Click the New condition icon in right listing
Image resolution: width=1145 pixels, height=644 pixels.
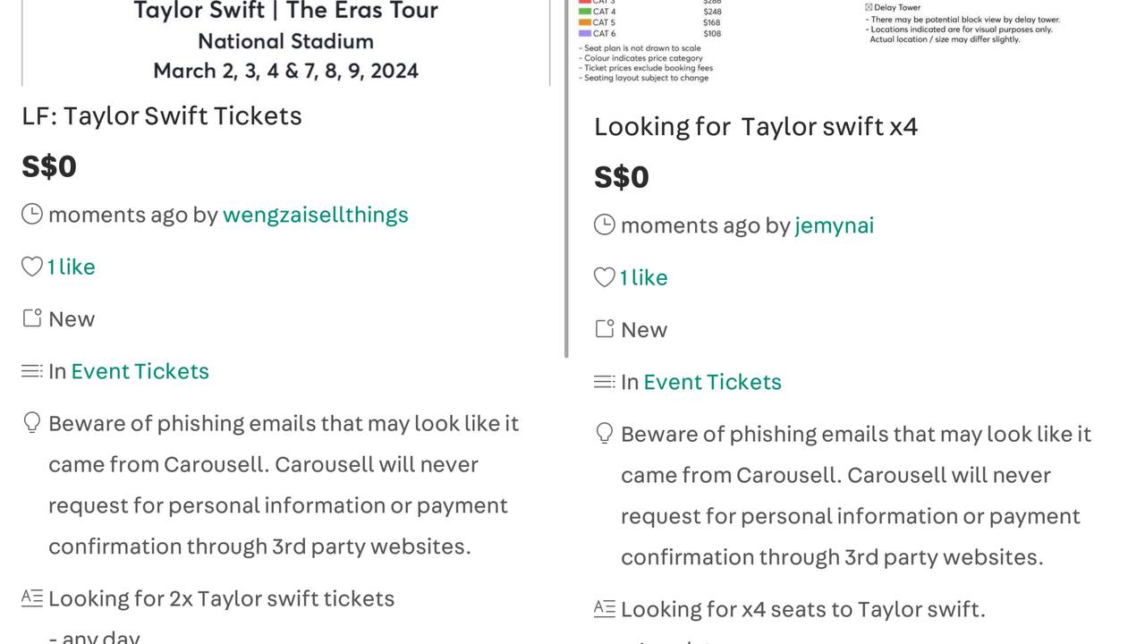coord(605,329)
